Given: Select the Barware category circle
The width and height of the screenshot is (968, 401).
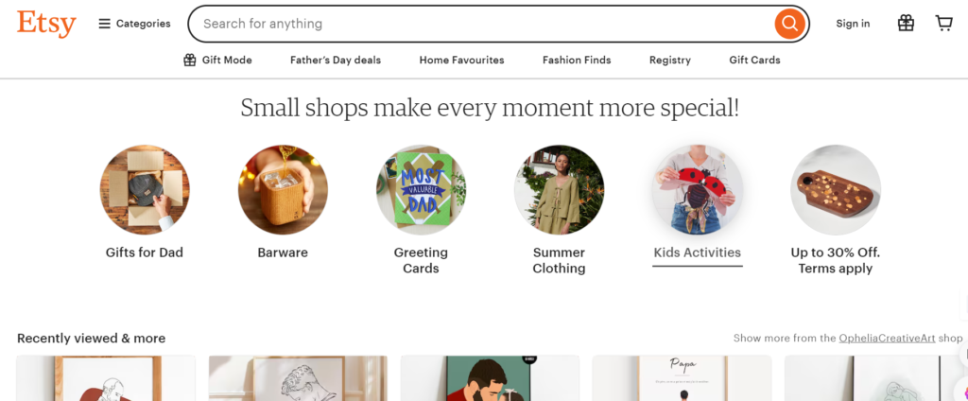Looking at the screenshot, I should click(283, 190).
